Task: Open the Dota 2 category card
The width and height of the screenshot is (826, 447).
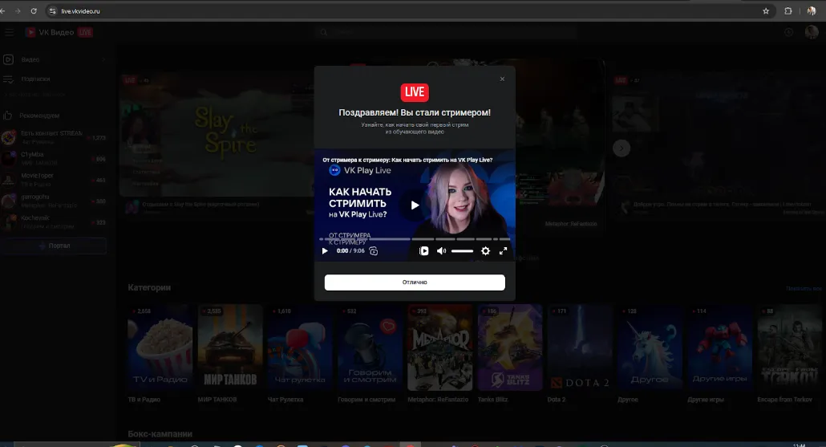Action: pyautogui.click(x=580, y=347)
